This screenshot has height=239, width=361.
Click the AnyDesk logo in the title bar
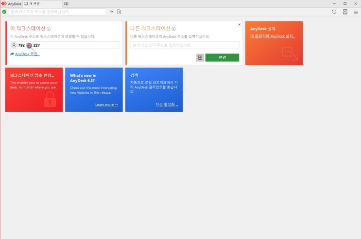coord(4,4)
